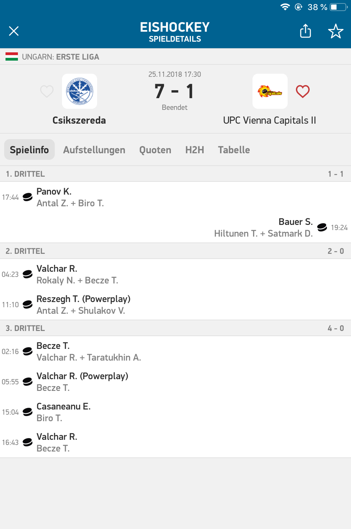Toggle favorite heart for Csikszereda

pos(47,92)
